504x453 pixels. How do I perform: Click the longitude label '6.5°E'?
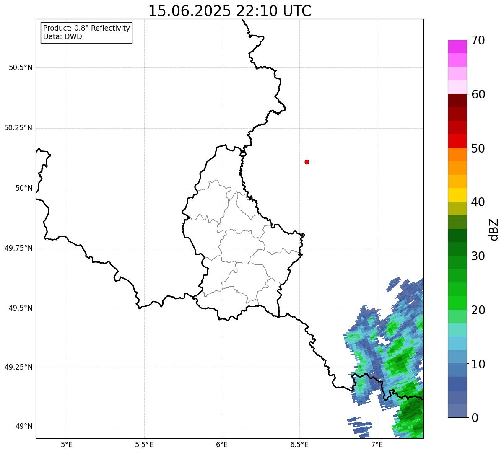click(x=299, y=444)
